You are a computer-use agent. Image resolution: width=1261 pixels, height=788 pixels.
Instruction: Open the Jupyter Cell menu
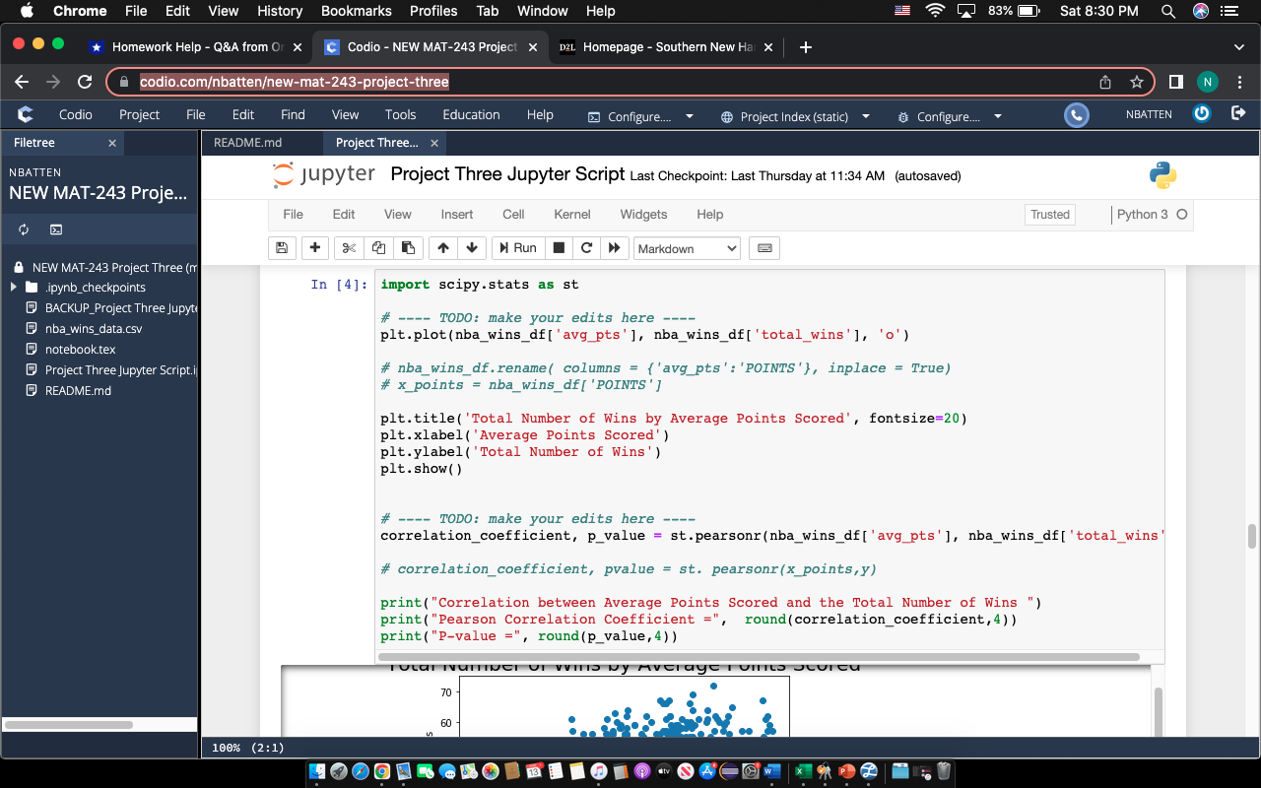point(513,214)
